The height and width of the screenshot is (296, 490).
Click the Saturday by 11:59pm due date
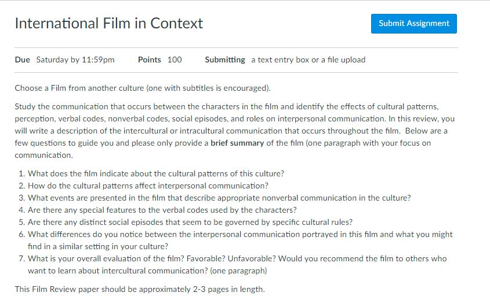click(x=75, y=60)
